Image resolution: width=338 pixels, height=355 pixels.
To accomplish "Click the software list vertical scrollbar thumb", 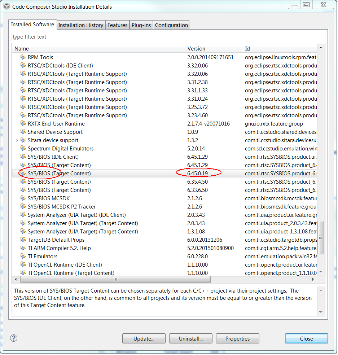I will tap(321, 237).
